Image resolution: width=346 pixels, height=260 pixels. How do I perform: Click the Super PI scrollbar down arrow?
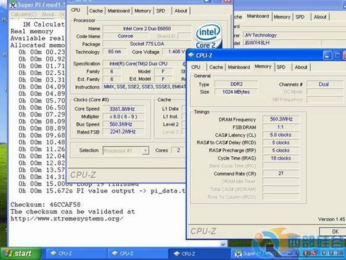[x=223, y=245]
